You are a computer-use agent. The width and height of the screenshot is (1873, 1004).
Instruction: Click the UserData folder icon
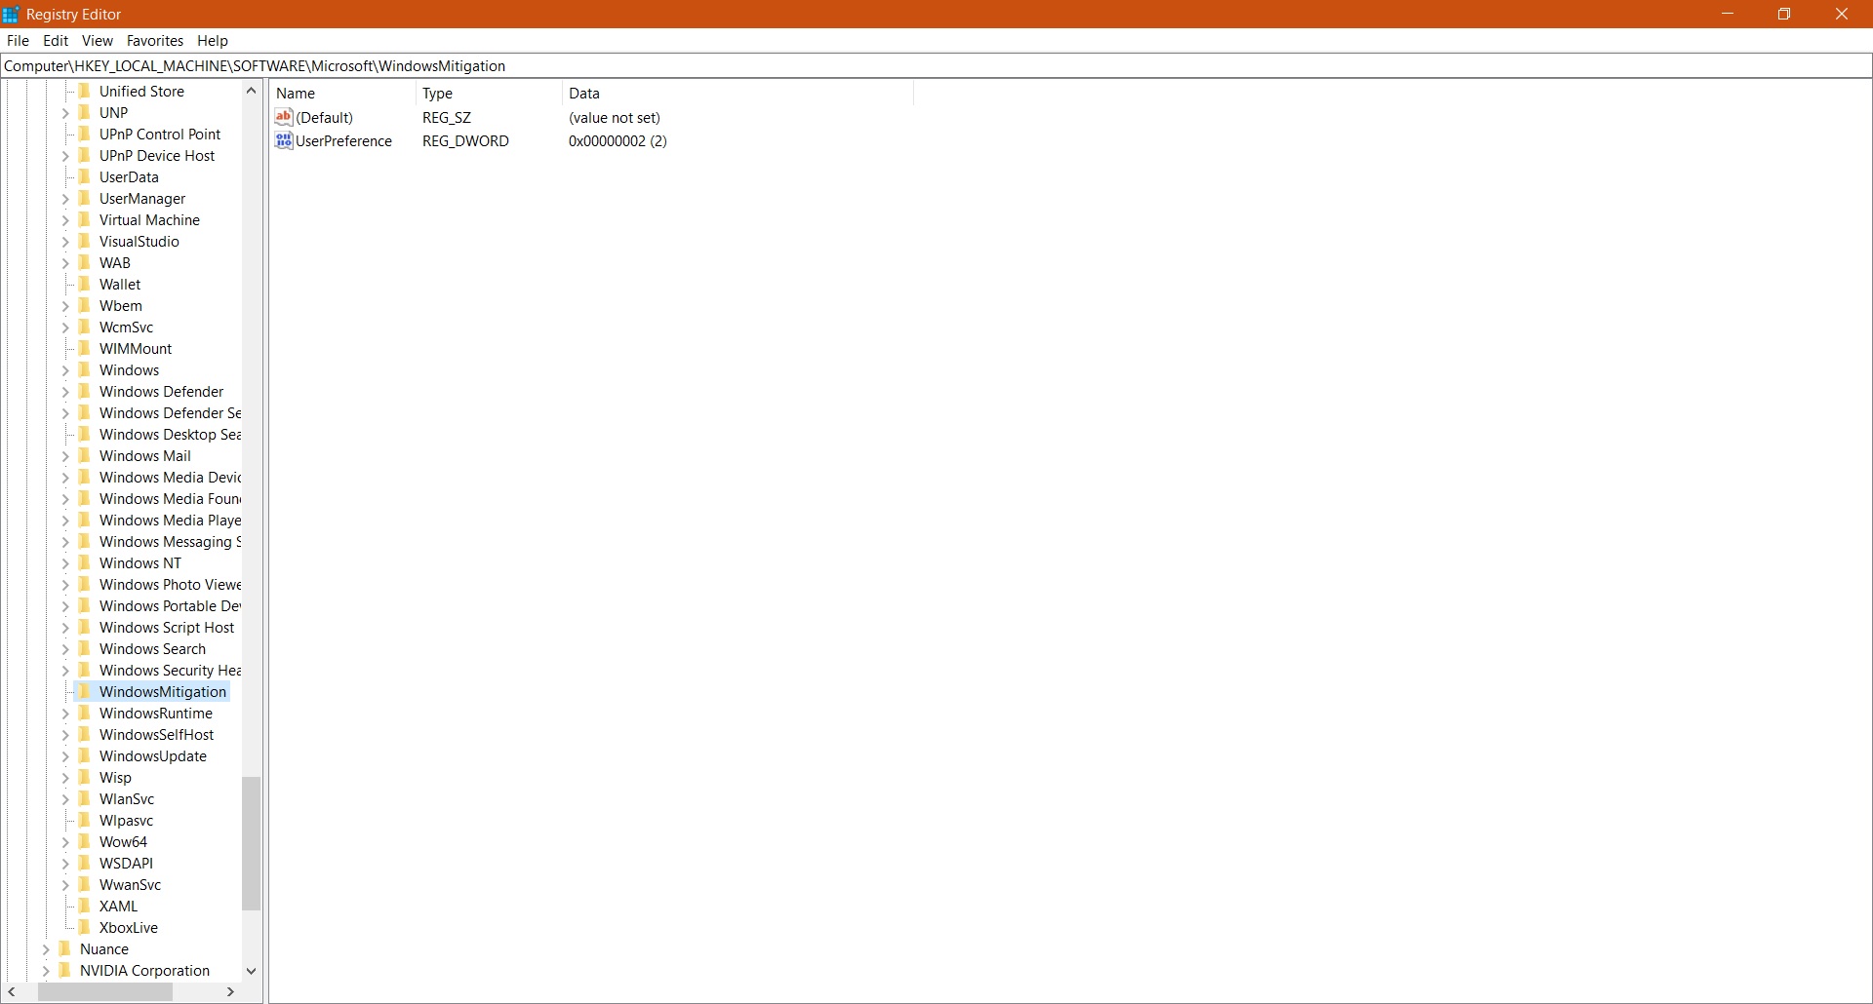point(84,177)
